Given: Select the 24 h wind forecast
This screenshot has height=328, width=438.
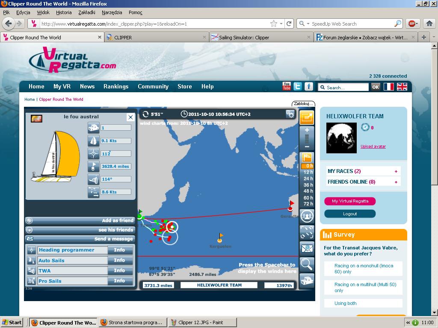Looking at the screenshot, I should pos(308,179).
